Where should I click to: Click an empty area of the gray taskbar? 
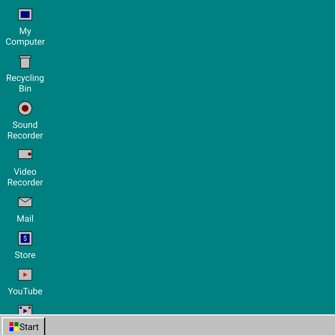coord(190,326)
